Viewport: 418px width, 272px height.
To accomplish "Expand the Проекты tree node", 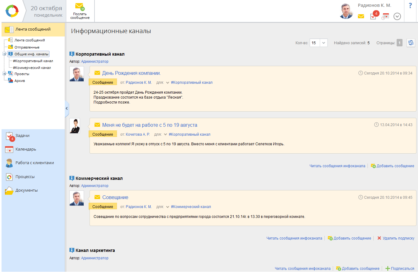I will tap(4, 74).
